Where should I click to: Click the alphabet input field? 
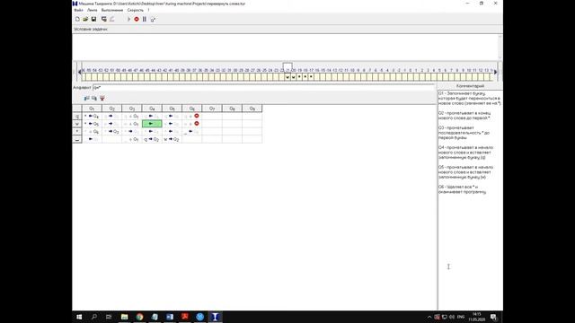263,88
